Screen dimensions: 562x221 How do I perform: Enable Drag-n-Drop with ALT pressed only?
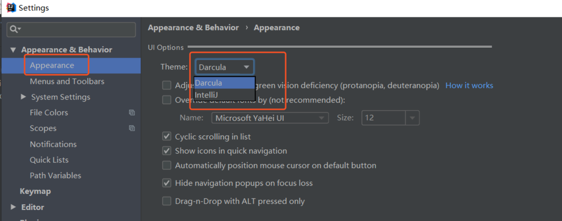pyautogui.click(x=167, y=201)
